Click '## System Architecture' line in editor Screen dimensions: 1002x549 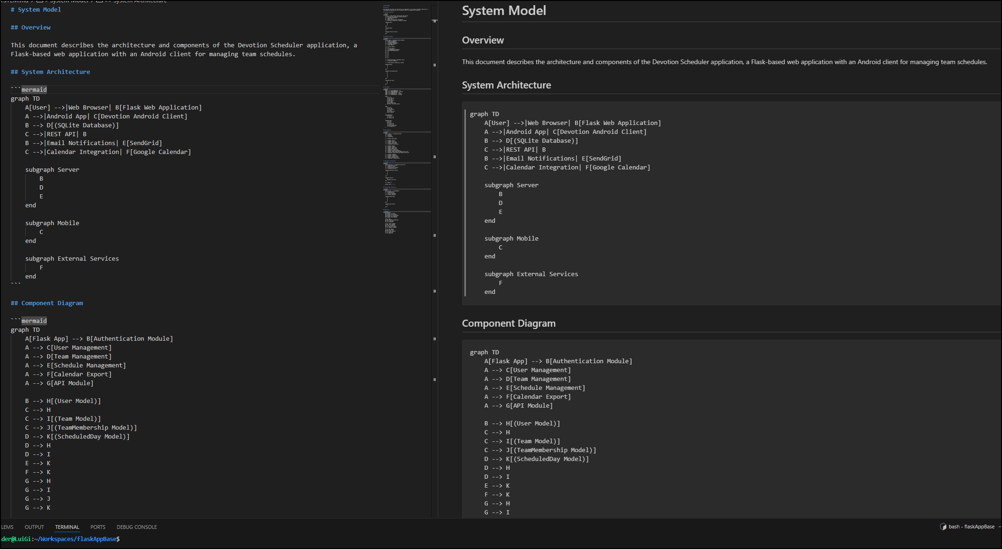[x=51, y=72]
